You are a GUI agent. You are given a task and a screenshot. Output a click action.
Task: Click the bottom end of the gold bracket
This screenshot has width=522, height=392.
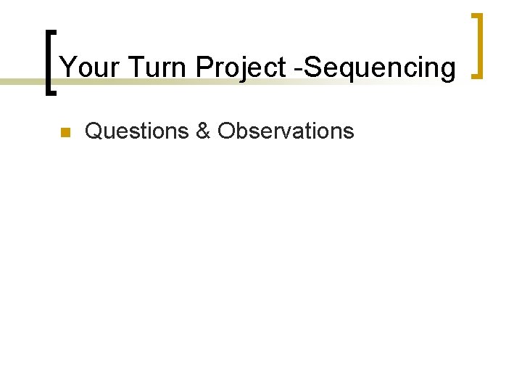(x=476, y=75)
